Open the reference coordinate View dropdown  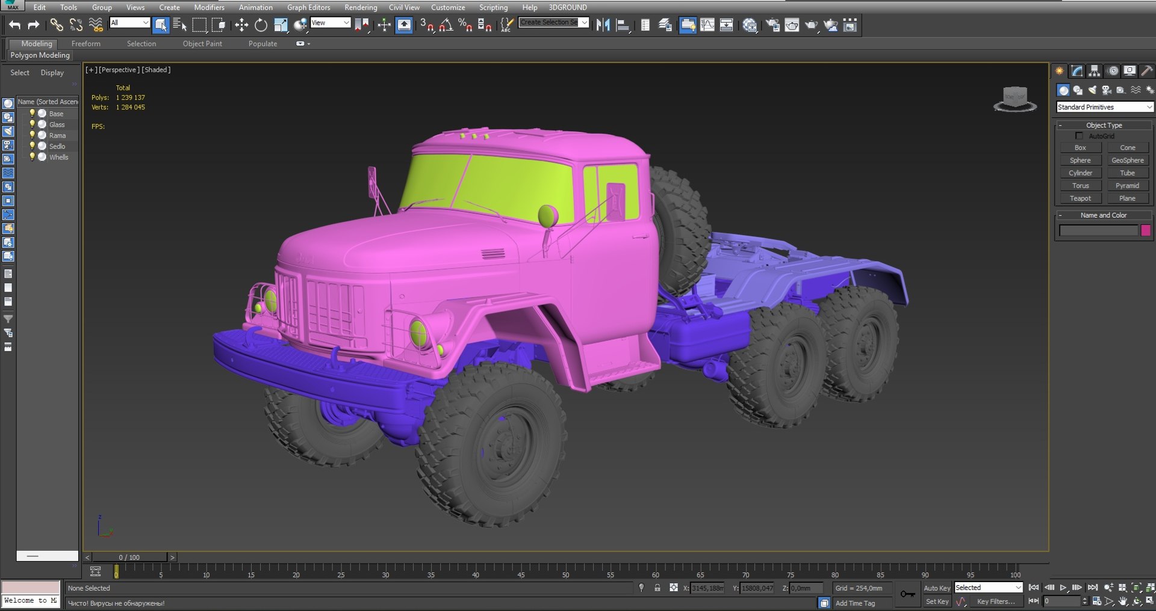[330, 23]
